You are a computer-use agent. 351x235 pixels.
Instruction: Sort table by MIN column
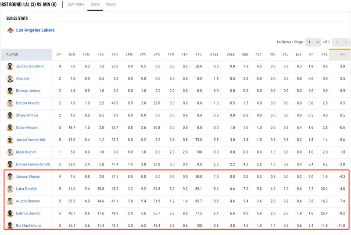(72, 54)
